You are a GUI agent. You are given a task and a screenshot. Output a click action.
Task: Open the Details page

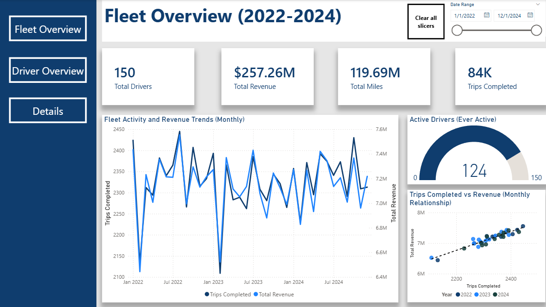48,111
